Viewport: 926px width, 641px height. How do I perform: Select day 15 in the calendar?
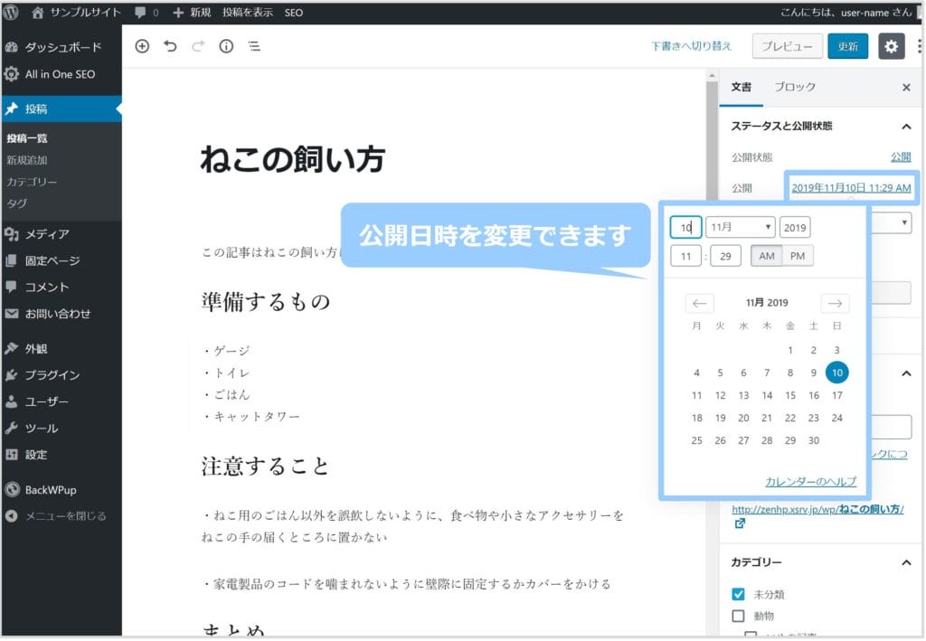(790, 395)
